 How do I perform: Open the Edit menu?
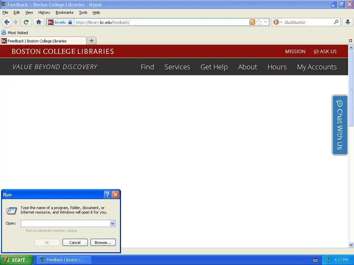coord(17,12)
